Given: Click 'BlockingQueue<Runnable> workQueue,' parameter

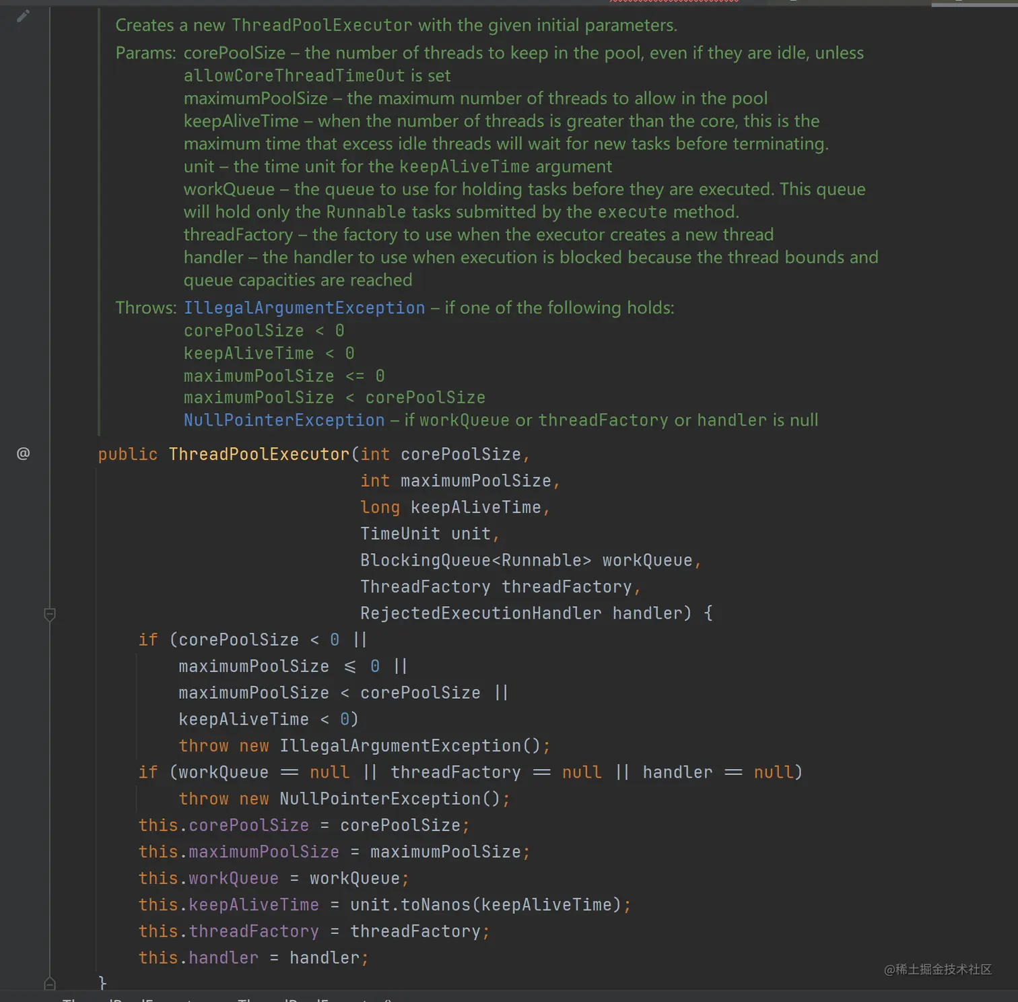Looking at the screenshot, I should click(531, 560).
